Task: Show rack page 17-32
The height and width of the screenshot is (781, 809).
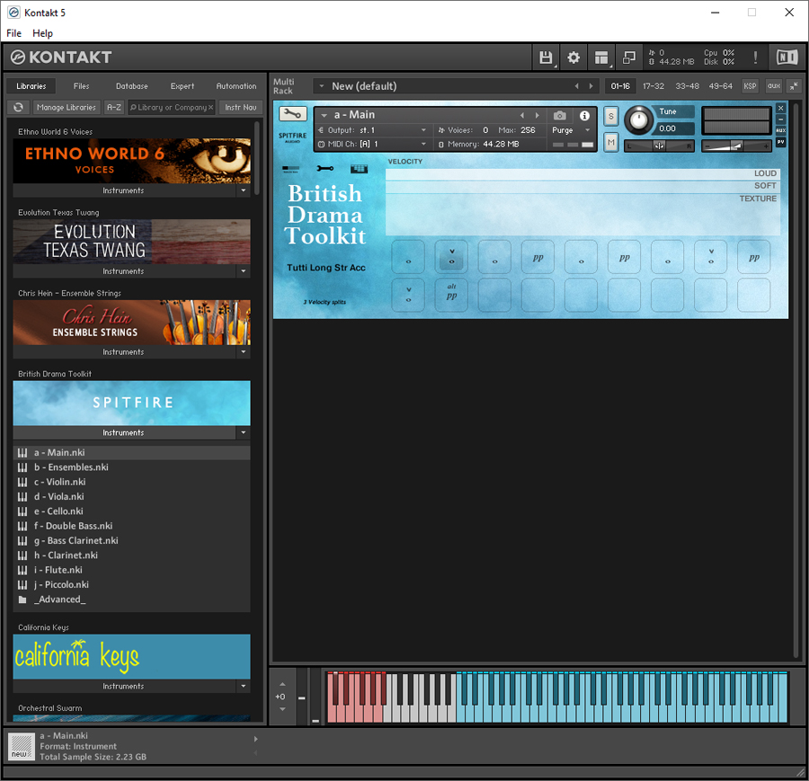Action: [x=653, y=86]
